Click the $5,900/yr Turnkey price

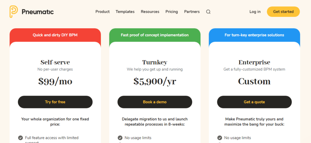tap(155, 81)
